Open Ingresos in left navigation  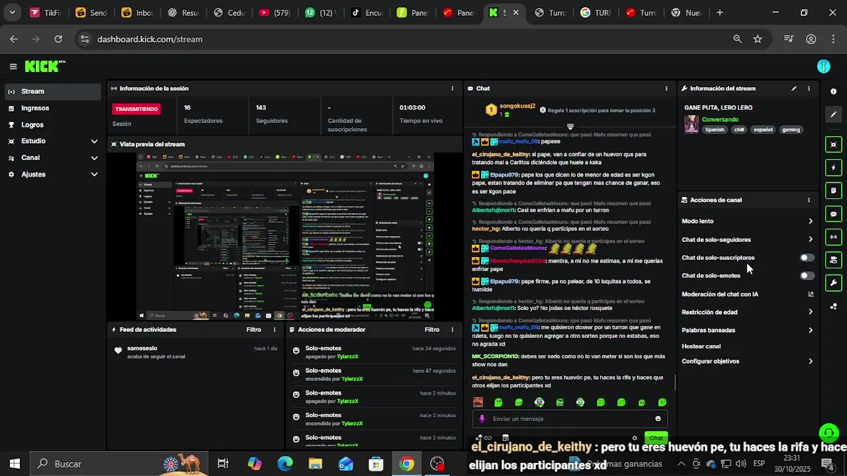[52, 108]
